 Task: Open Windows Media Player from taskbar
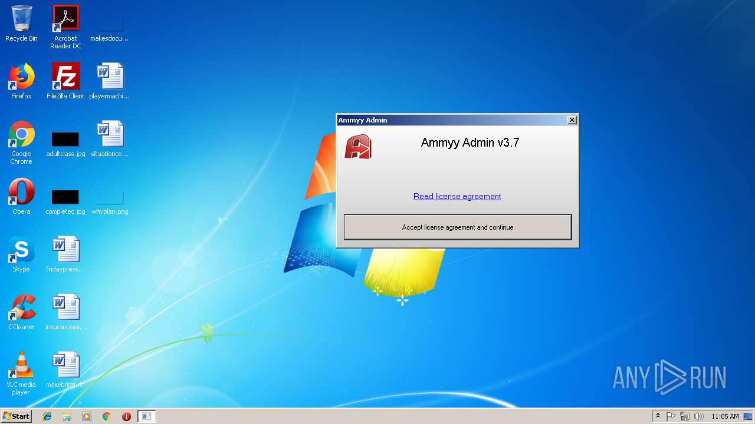[x=87, y=416]
